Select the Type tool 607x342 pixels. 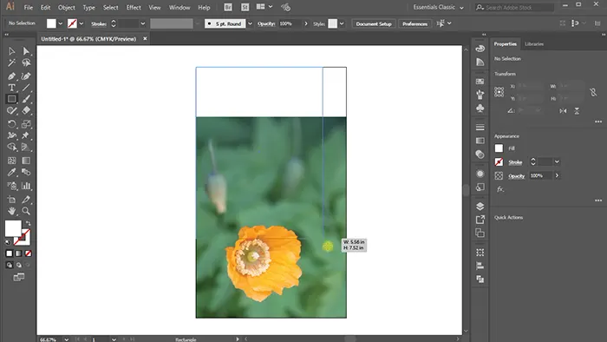[x=11, y=88]
